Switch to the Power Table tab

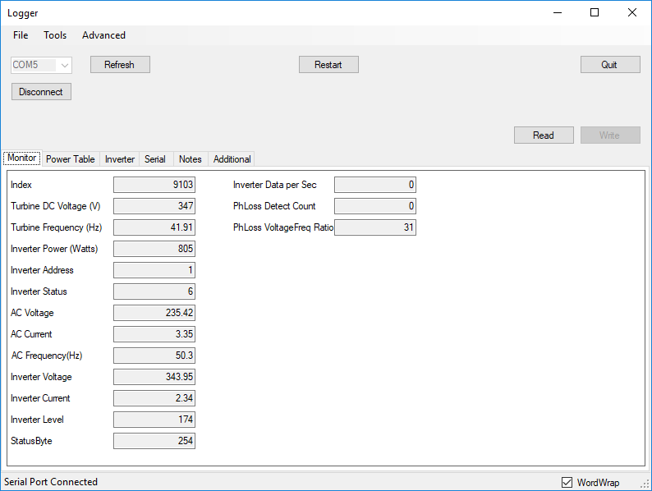coord(71,159)
